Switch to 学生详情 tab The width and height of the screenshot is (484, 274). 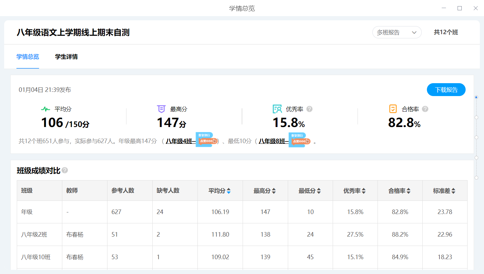[66, 57]
